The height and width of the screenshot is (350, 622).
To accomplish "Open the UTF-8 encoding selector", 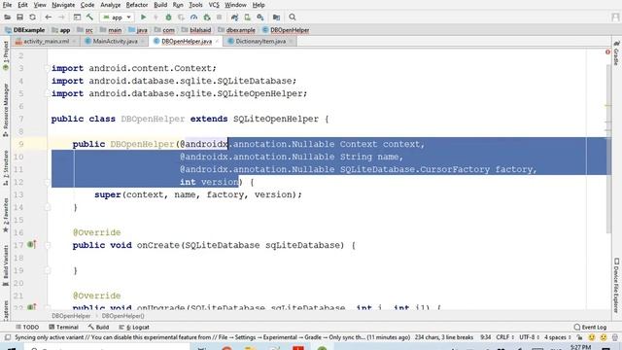I will point(529,337).
